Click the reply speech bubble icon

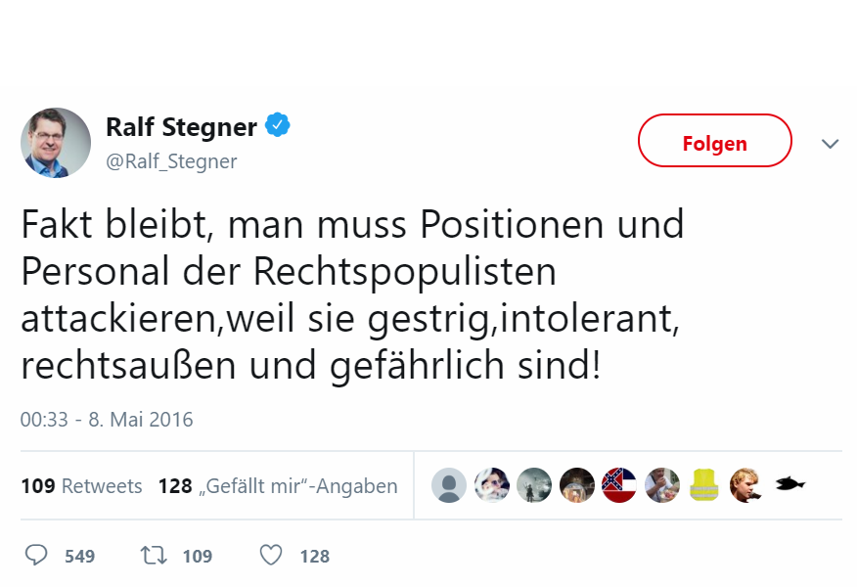36,556
